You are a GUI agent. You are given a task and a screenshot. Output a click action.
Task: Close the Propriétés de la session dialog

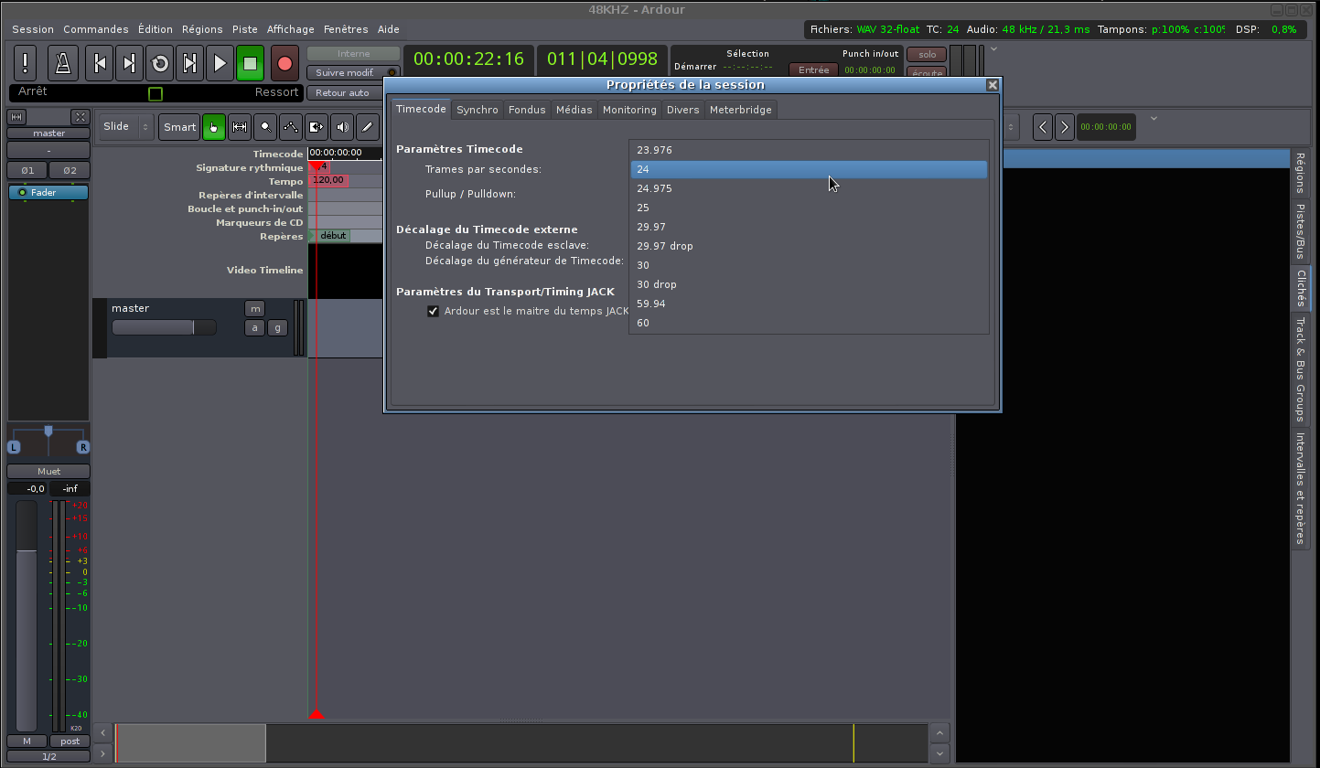tap(993, 85)
